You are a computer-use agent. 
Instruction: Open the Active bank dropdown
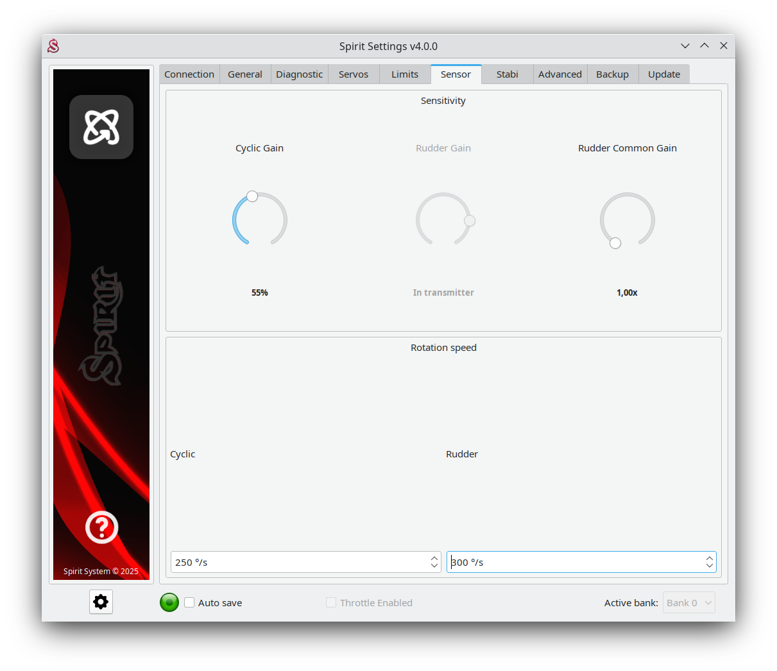point(688,602)
